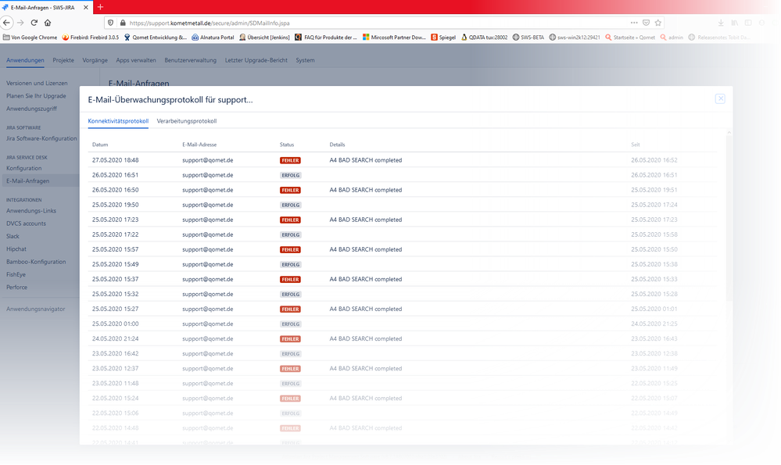
Task: Open Jira Software-Konfiguration sidebar link
Action: coord(41,138)
